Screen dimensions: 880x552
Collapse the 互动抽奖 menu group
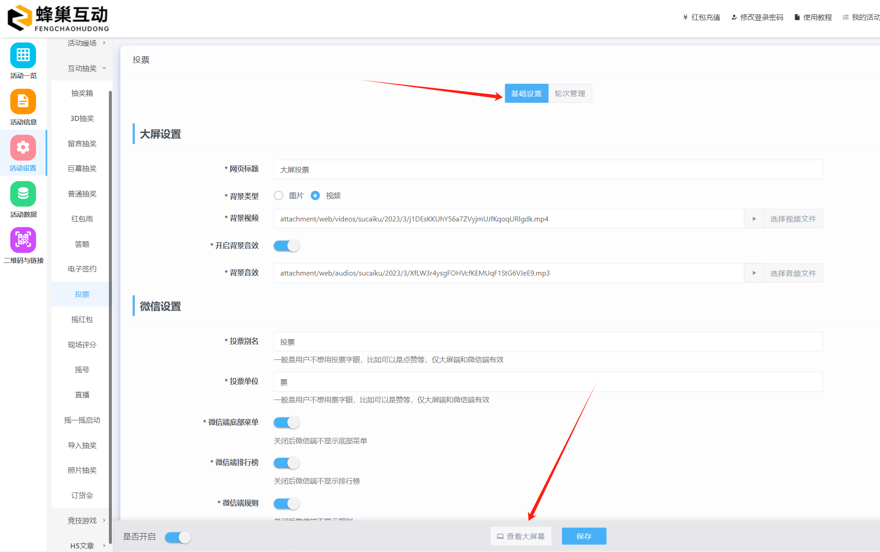coord(82,68)
